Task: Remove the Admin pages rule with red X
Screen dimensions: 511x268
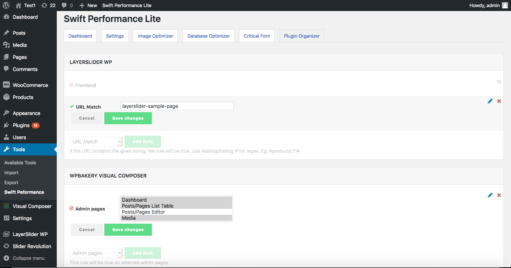Action: pos(499,195)
